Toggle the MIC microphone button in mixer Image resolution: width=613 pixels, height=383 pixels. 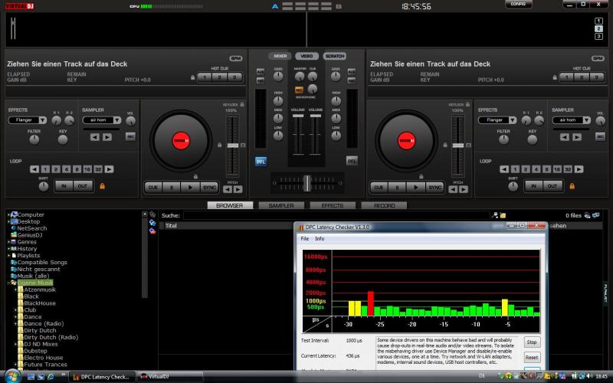click(x=299, y=90)
